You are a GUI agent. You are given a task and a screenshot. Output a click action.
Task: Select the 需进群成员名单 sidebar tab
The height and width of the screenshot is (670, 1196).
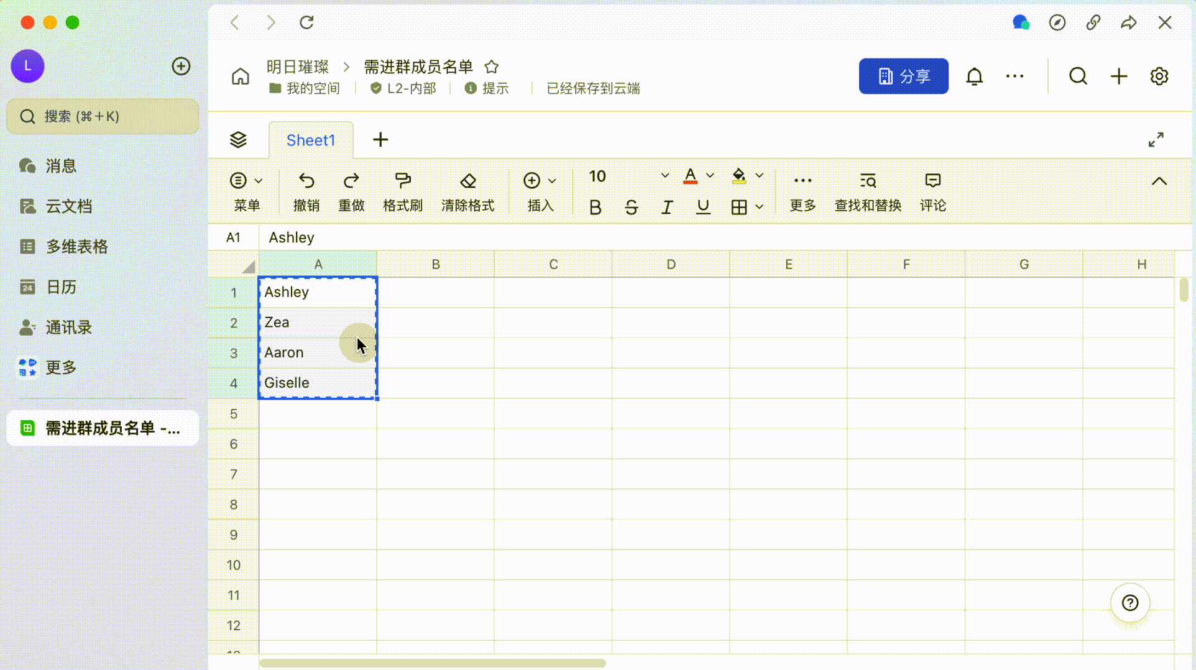tap(103, 428)
